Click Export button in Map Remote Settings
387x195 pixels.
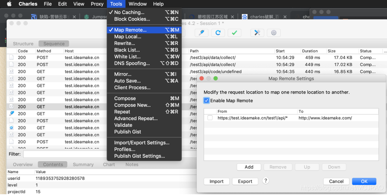coord(245,181)
